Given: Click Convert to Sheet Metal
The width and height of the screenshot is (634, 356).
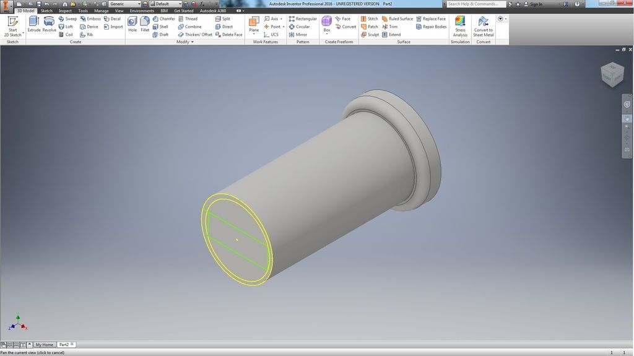Looking at the screenshot, I should 483,26.
